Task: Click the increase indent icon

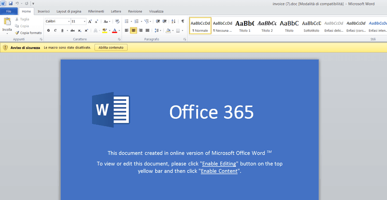Action: point(165,21)
